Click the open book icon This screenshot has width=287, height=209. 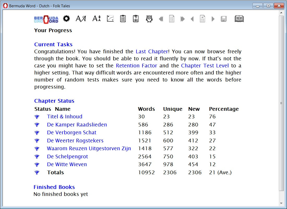239,19
